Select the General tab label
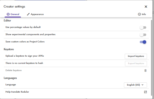This screenshot has width=154, height=99. [15, 14]
